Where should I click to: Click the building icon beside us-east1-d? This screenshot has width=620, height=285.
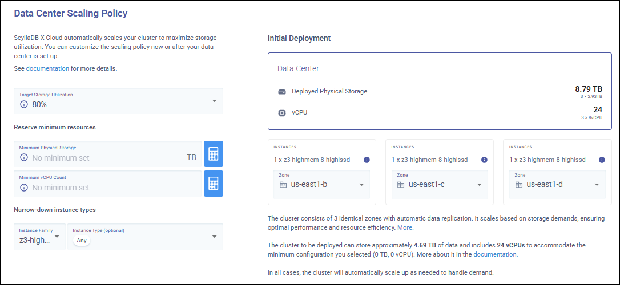pyautogui.click(x=518, y=185)
